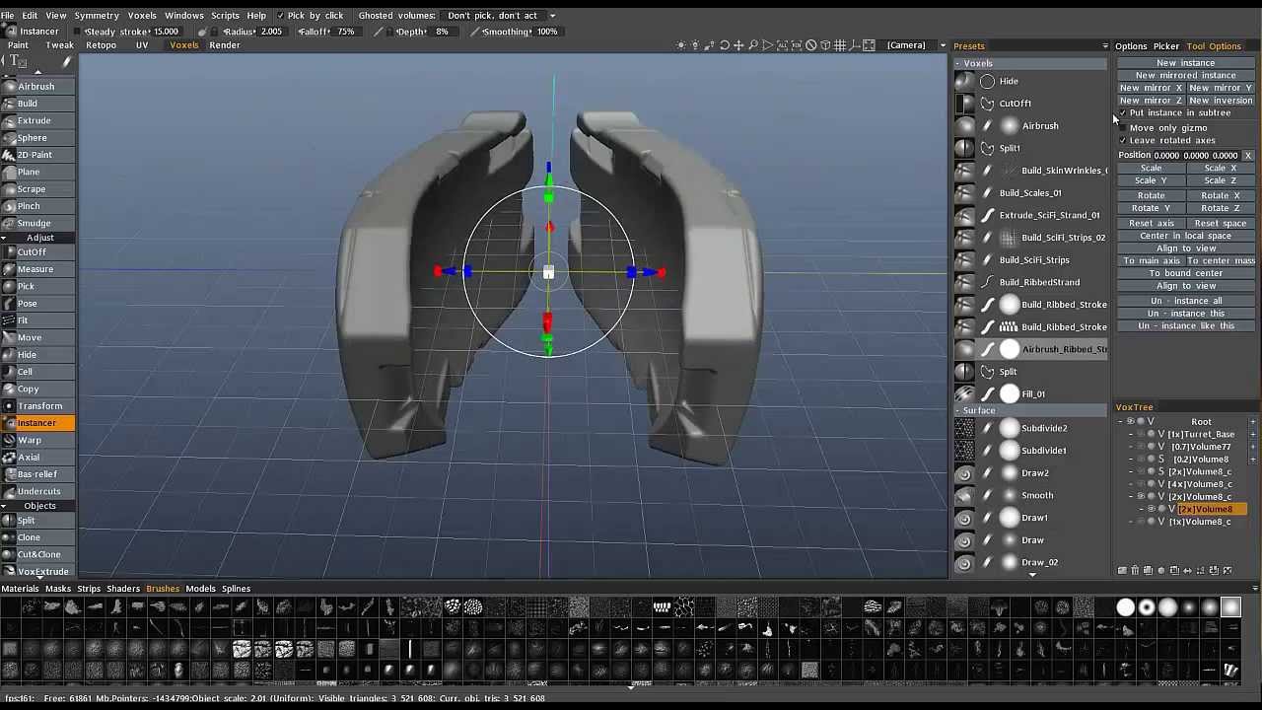Select the Cut&Clone tool
The image size is (1262, 710).
[38, 554]
